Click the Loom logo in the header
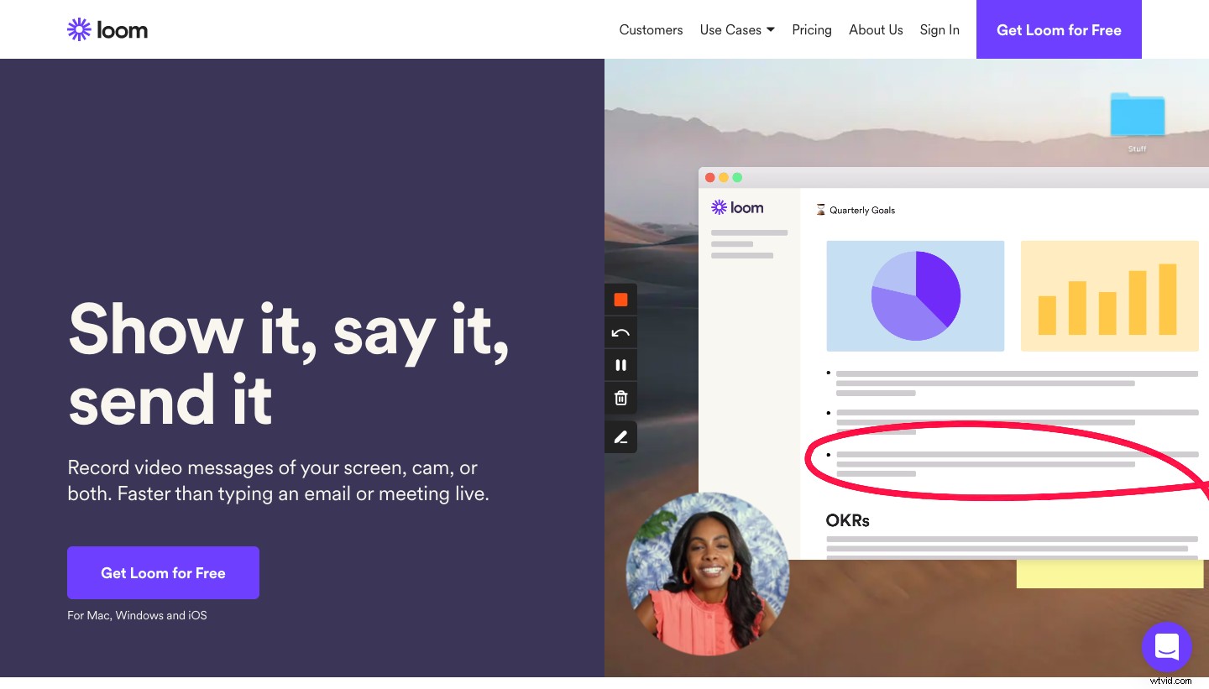Screen dimensions: 1209x689 (107, 30)
